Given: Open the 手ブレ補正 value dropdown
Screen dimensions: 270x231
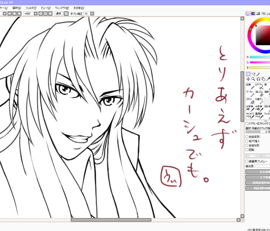Looking at the screenshot, I should [x=92, y=14].
